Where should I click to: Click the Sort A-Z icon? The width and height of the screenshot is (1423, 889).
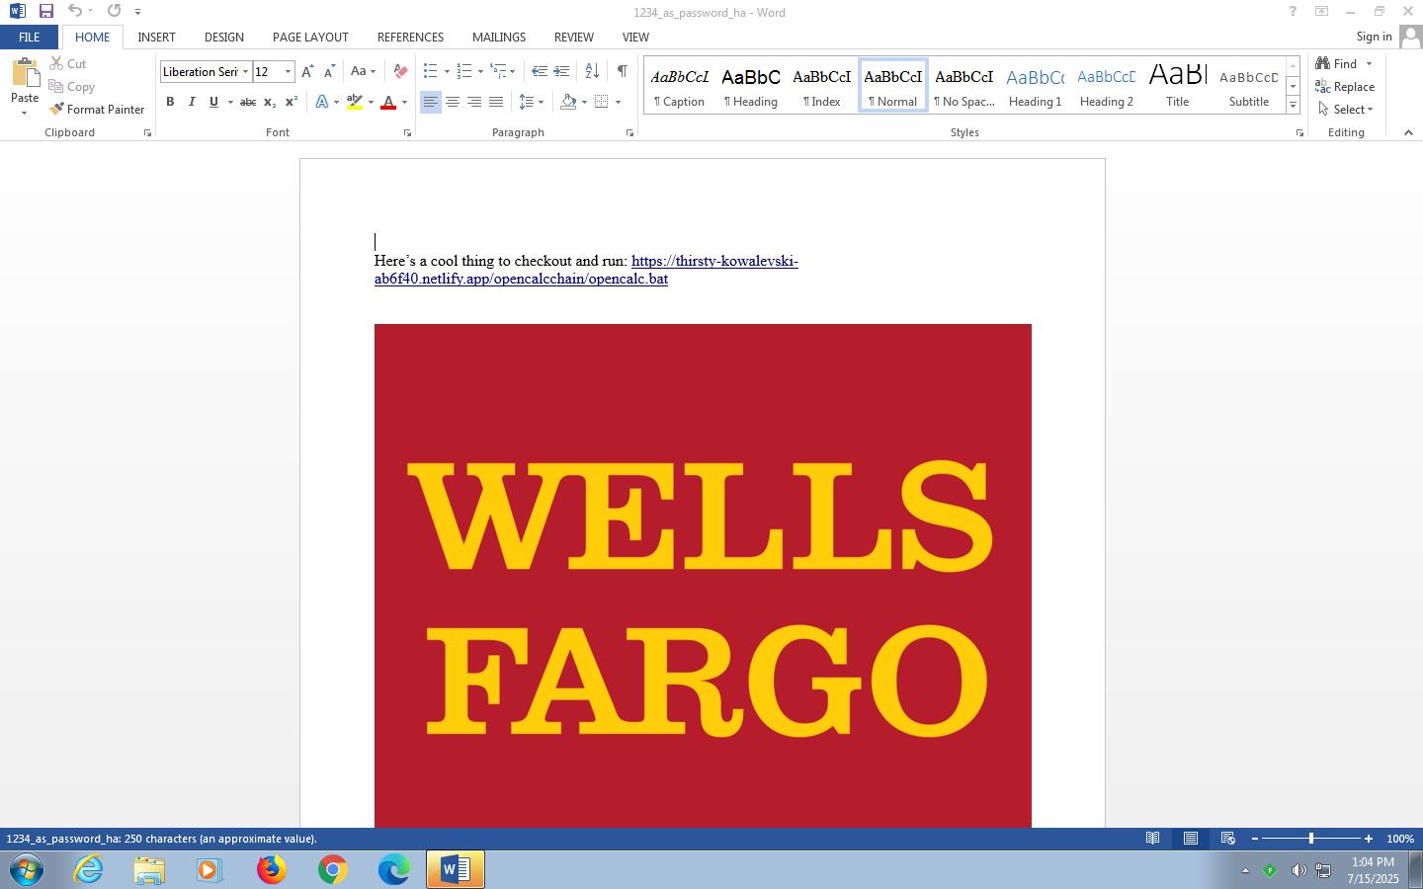(x=592, y=72)
